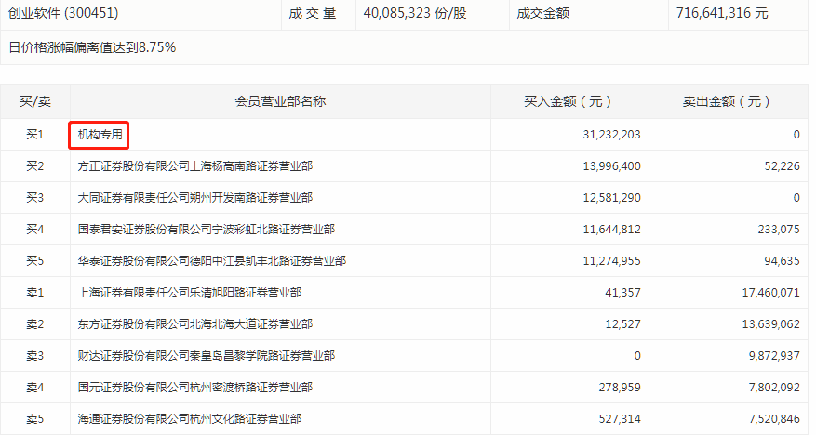Screen dimensions: 816x435
Task: Select buy amount 11,644,812
Action: pos(611,230)
